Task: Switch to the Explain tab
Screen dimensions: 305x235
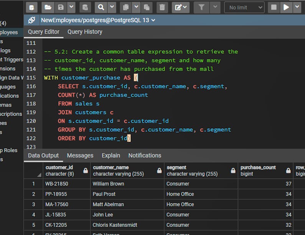Action: [x=111, y=156]
